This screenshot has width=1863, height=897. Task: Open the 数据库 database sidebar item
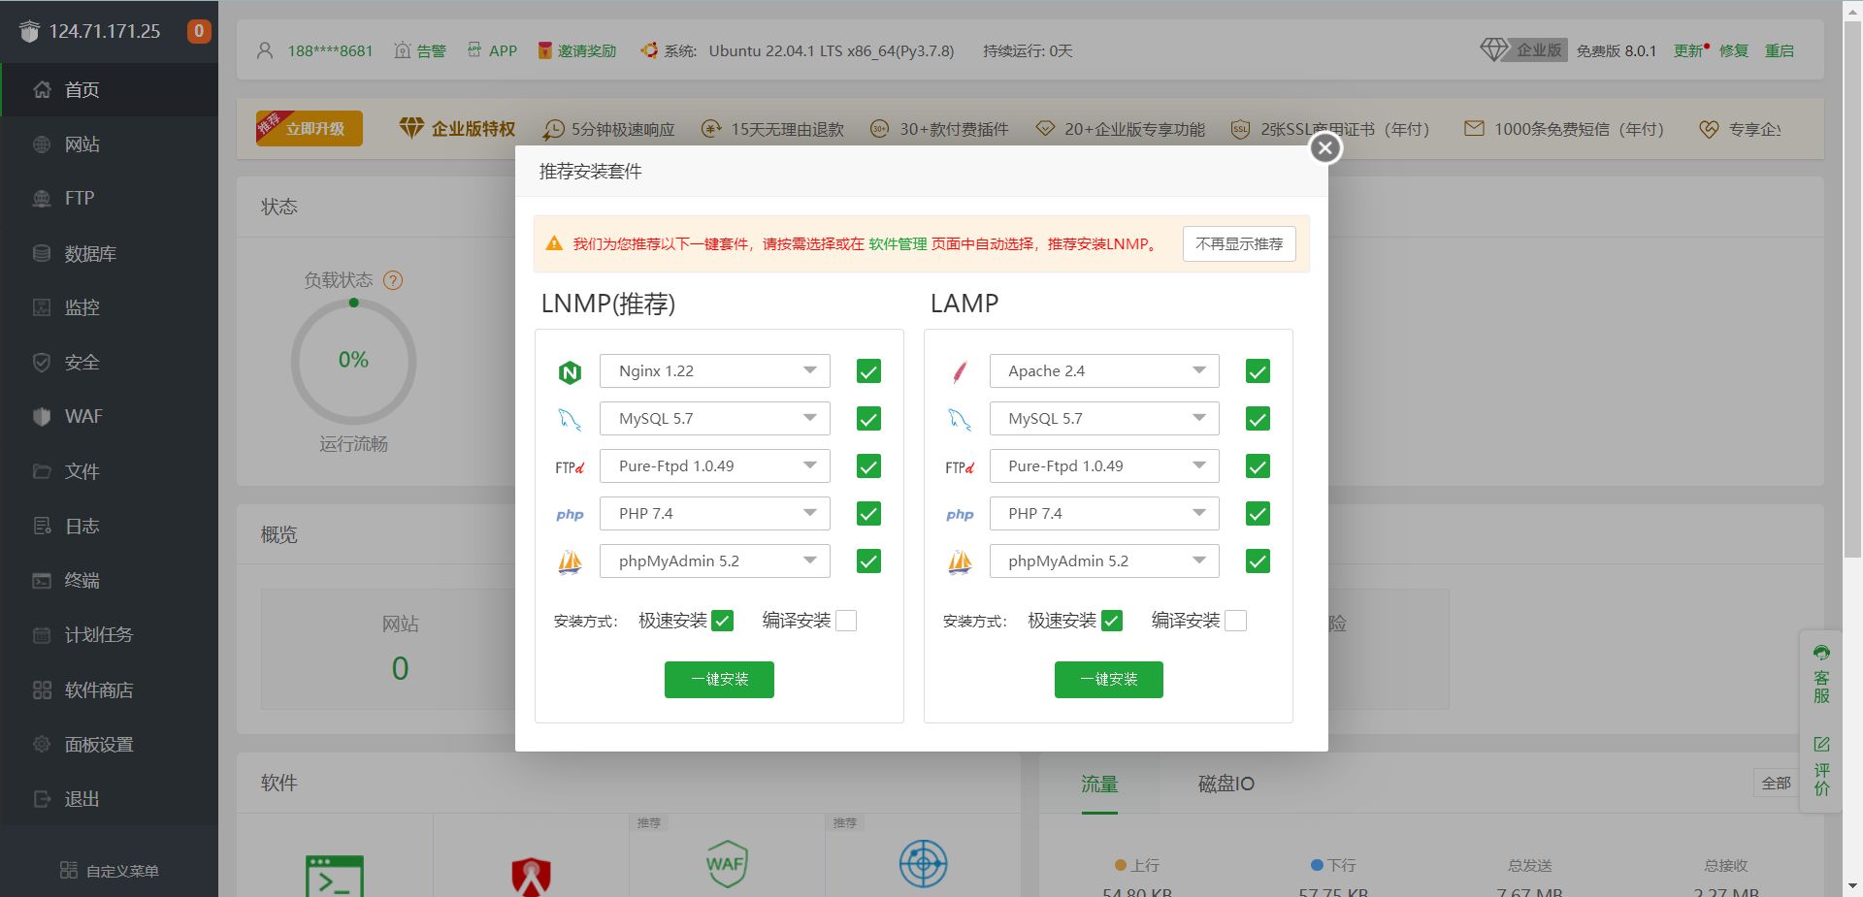tap(109, 253)
